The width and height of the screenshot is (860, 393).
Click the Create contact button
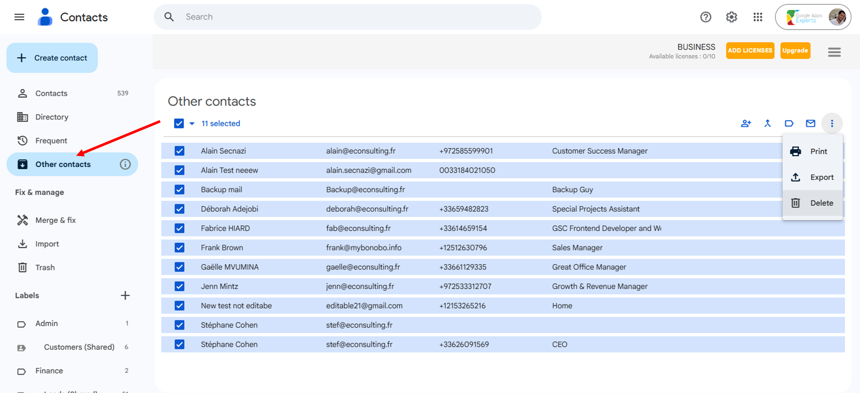pos(52,58)
